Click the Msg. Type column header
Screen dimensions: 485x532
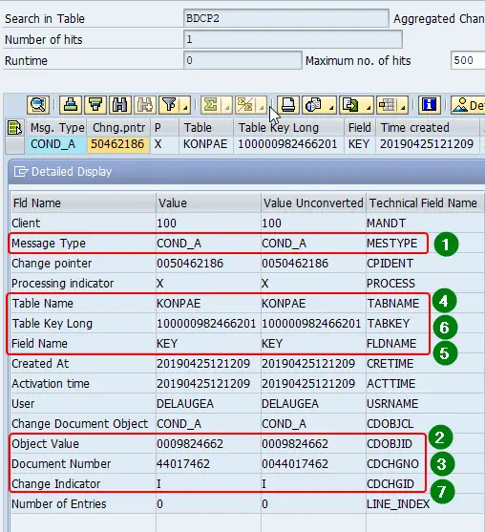pos(57,128)
